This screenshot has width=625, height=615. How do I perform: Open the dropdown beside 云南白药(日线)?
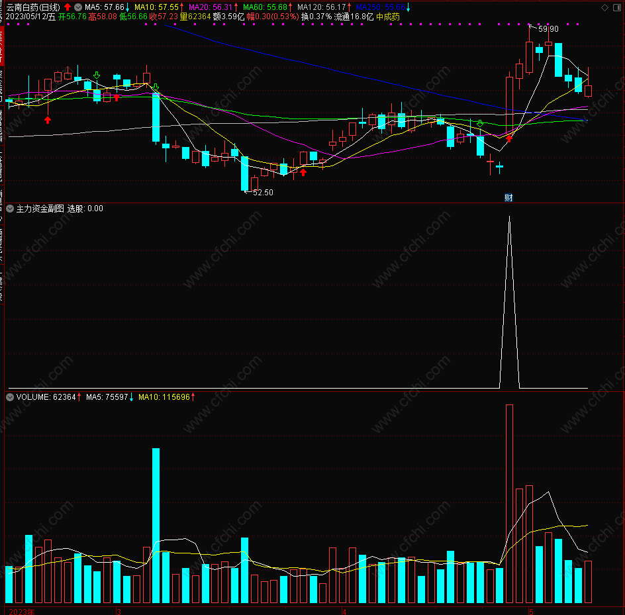[79, 7]
